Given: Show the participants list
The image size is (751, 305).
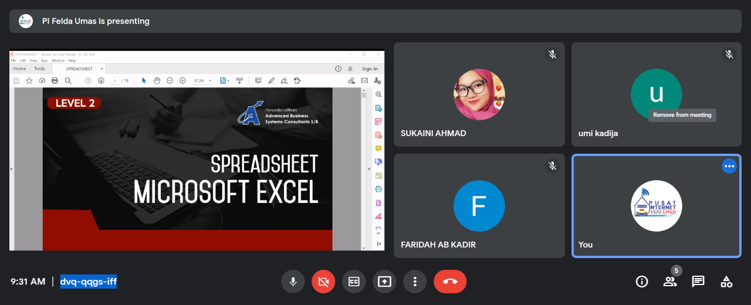Looking at the screenshot, I should point(670,282).
